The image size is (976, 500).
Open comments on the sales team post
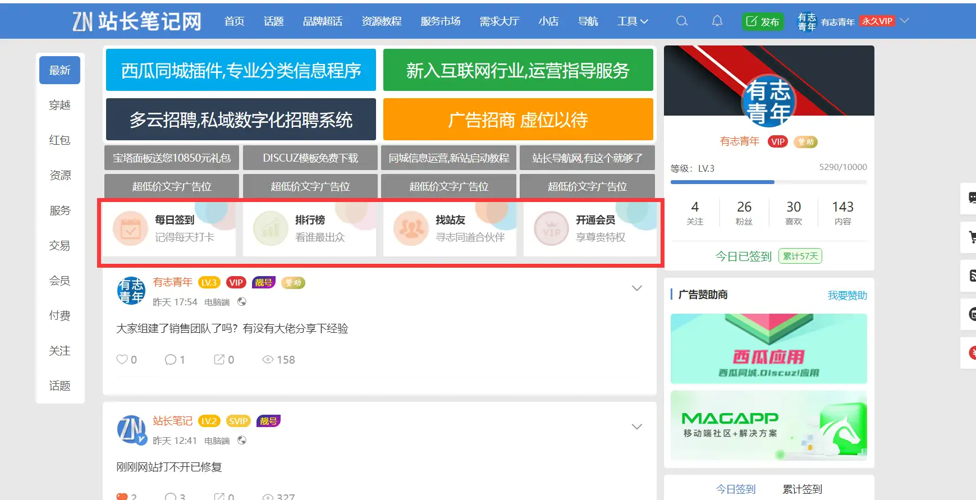[x=171, y=360]
